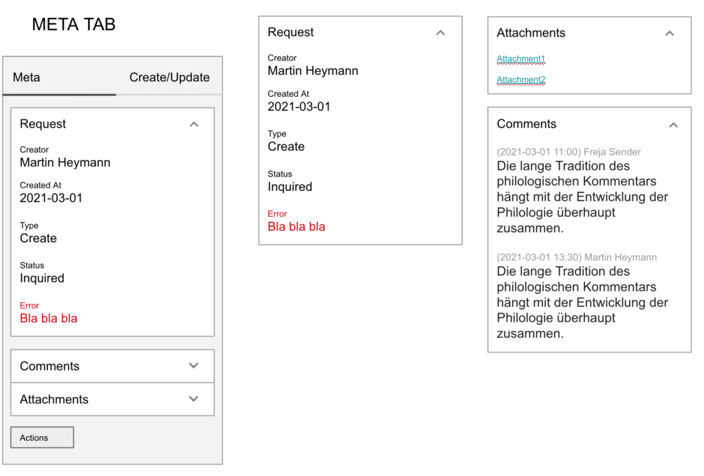The image size is (704, 476).
Task: Click red error text in standalone Request card
Action: [296, 227]
